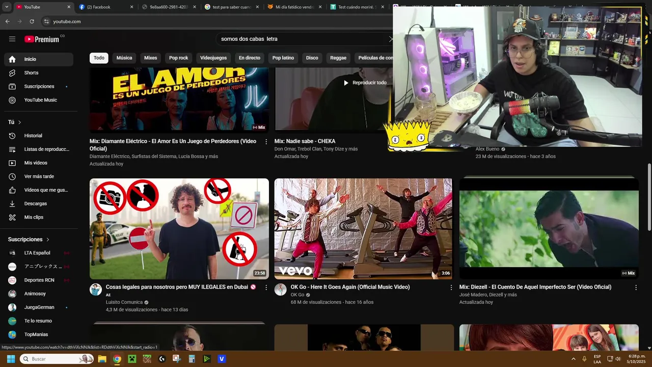Select the Pop rock filter chip
This screenshot has width=652, height=367.
tap(179, 58)
